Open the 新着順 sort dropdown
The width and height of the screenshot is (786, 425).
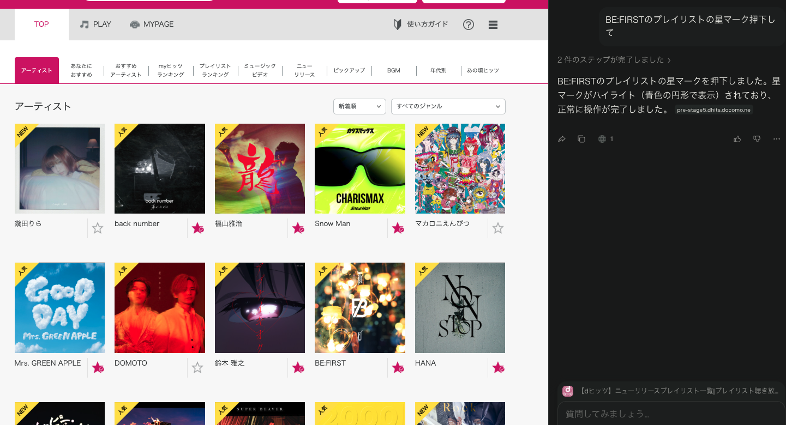pyautogui.click(x=359, y=106)
